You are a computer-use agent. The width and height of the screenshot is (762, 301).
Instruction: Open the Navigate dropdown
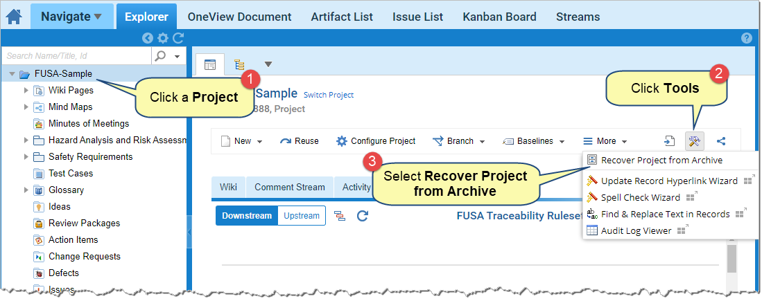[71, 17]
